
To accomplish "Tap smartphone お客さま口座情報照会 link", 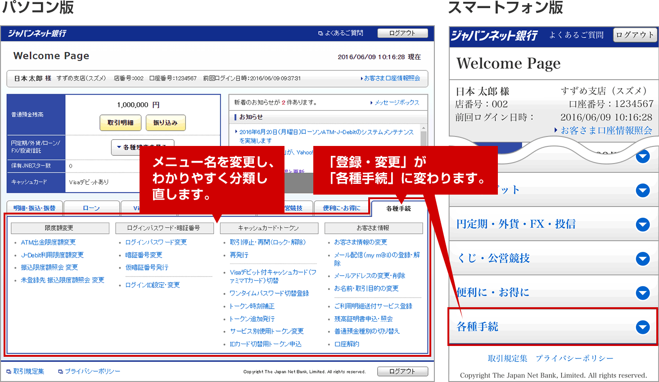I will click(x=605, y=131).
